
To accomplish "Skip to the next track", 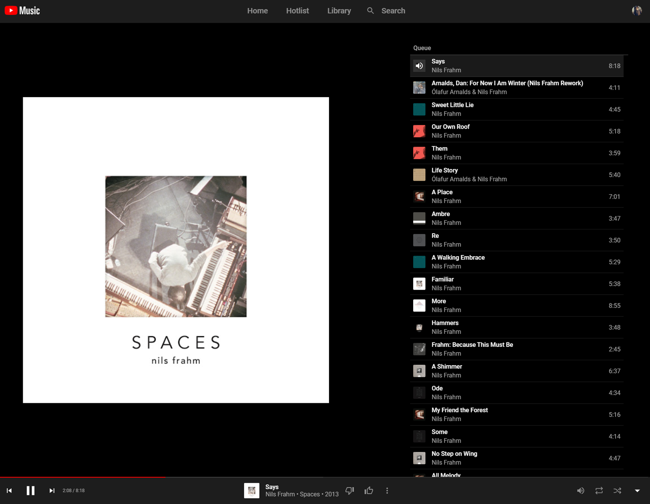I will pos(52,491).
